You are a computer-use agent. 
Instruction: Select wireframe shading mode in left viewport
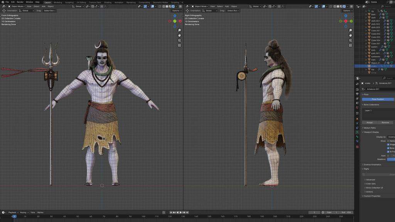164,6
